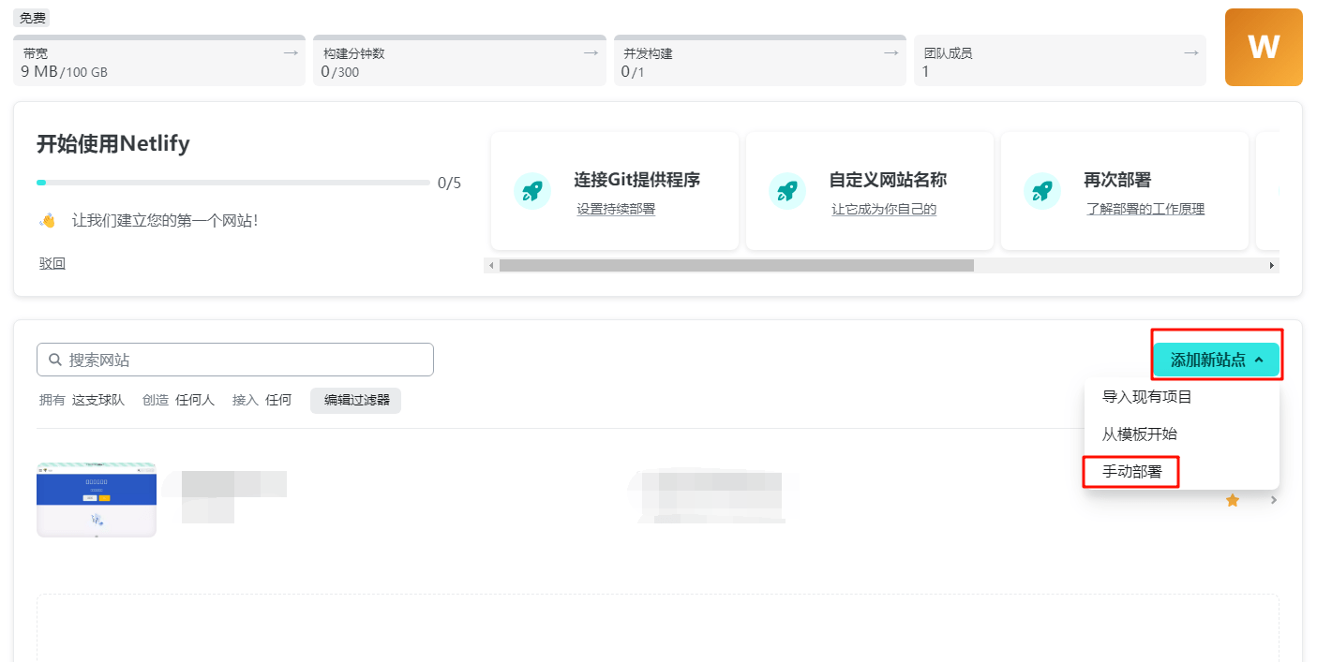Open the 了解部署的工作原理 link
The height and width of the screenshot is (662, 1332).
click(1145, 209)
